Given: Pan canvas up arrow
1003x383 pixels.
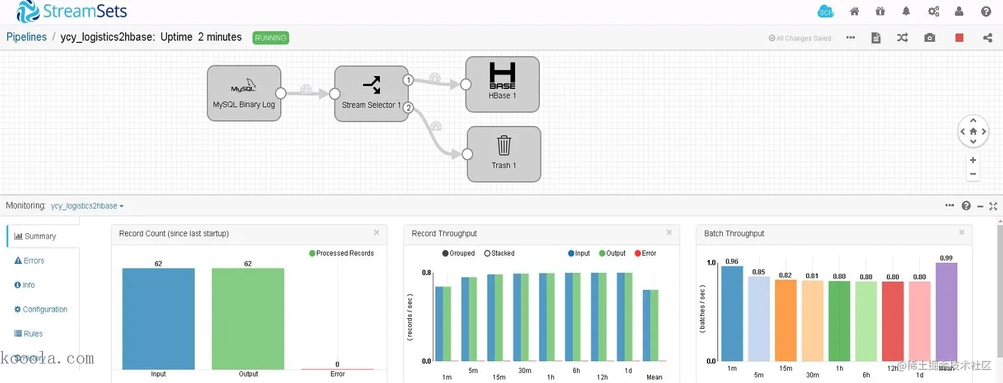Looking at the screenshot, I should 973,121.
